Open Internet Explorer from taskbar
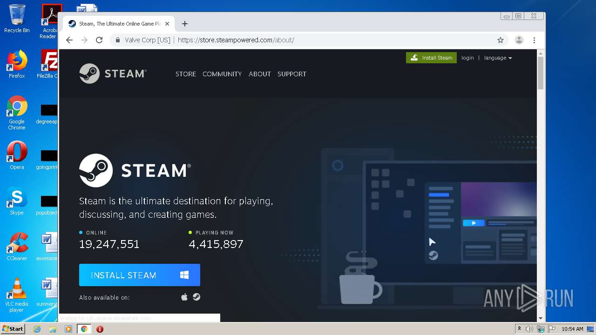 click(37, 329)
